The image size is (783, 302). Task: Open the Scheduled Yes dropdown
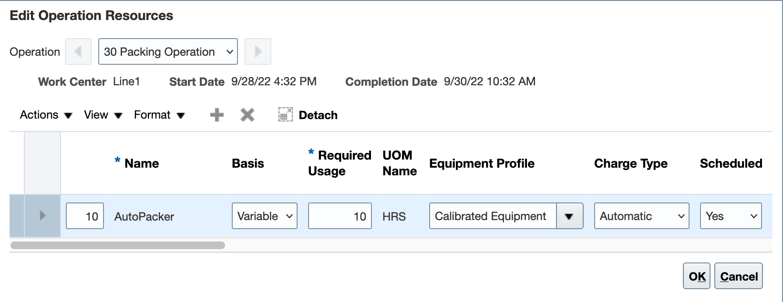pyautogui.click(x=731, y=216)
